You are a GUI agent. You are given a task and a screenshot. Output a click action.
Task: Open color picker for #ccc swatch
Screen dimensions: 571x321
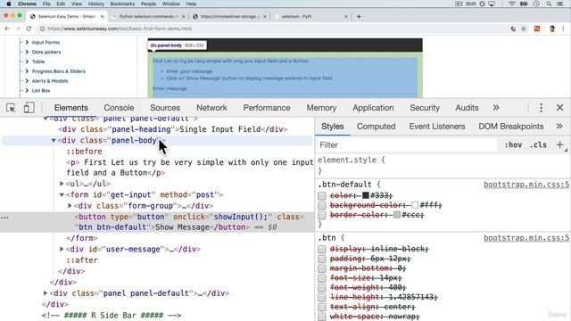[397, 215]
